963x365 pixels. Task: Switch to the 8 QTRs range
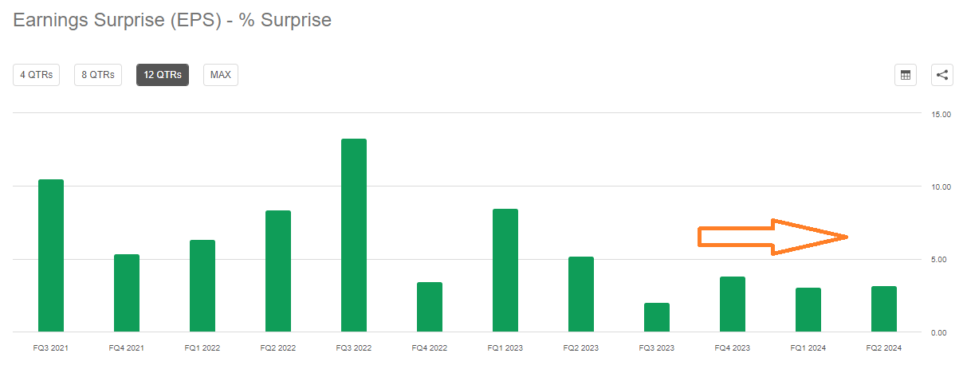pyautogui.click(x=98, y=75)
